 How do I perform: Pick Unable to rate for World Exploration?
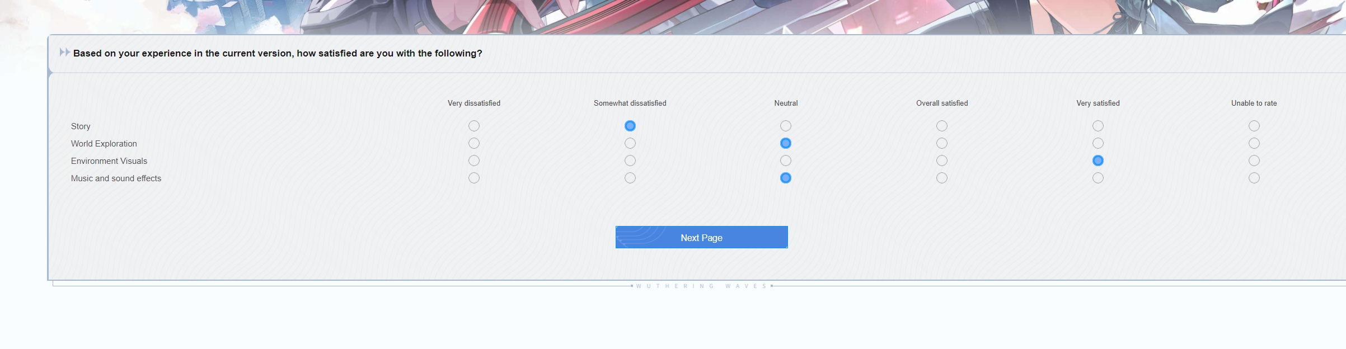(x=1254, y=143)
